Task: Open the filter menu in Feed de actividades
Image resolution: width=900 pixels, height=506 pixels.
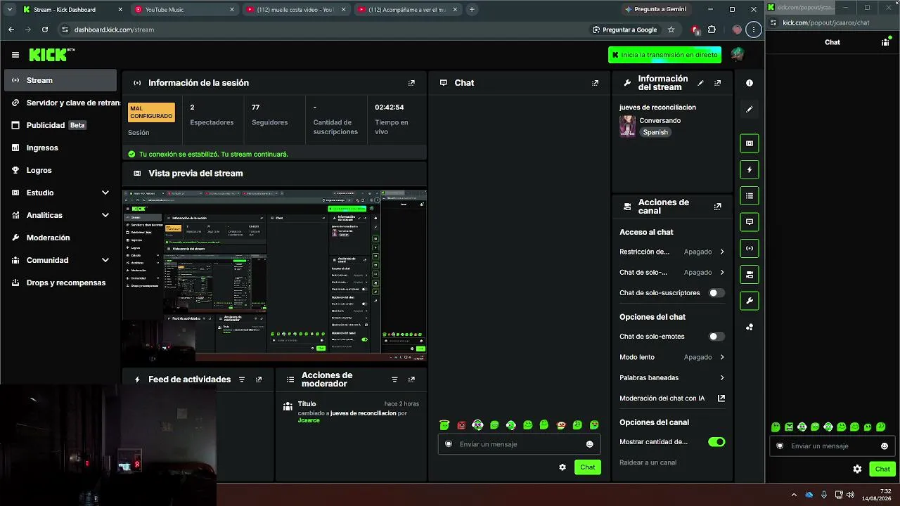Action: click(242, 379)
